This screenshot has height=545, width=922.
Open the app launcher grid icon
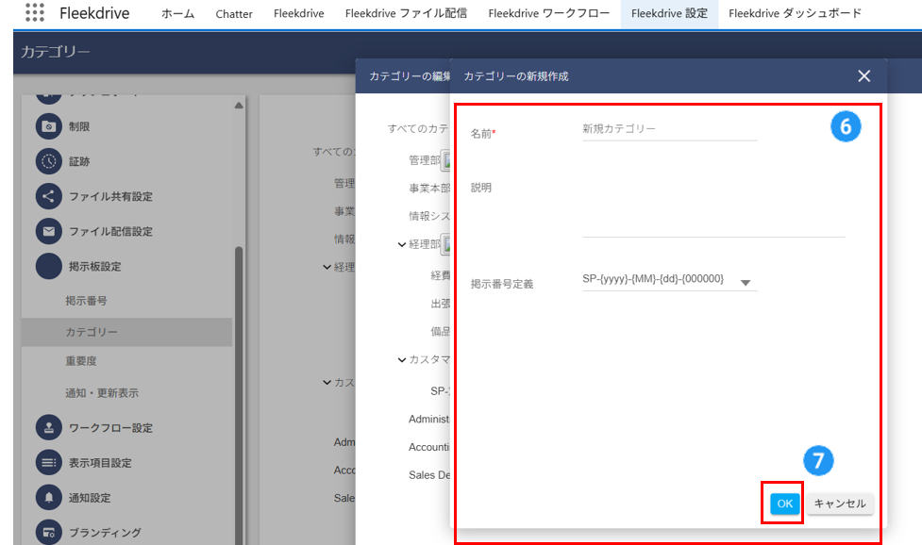click(x=35, y=12)
